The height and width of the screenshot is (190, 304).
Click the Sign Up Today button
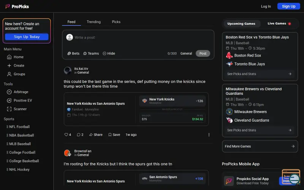click(x=27, y=36)
